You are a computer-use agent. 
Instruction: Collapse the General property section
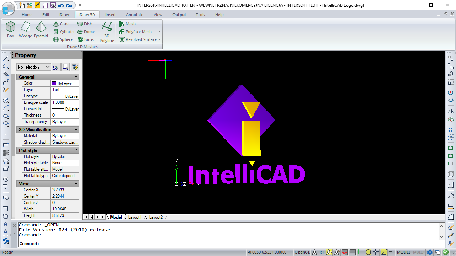(76, 77)
